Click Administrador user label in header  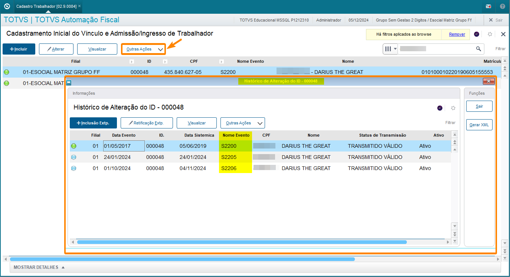click(328, 20)
